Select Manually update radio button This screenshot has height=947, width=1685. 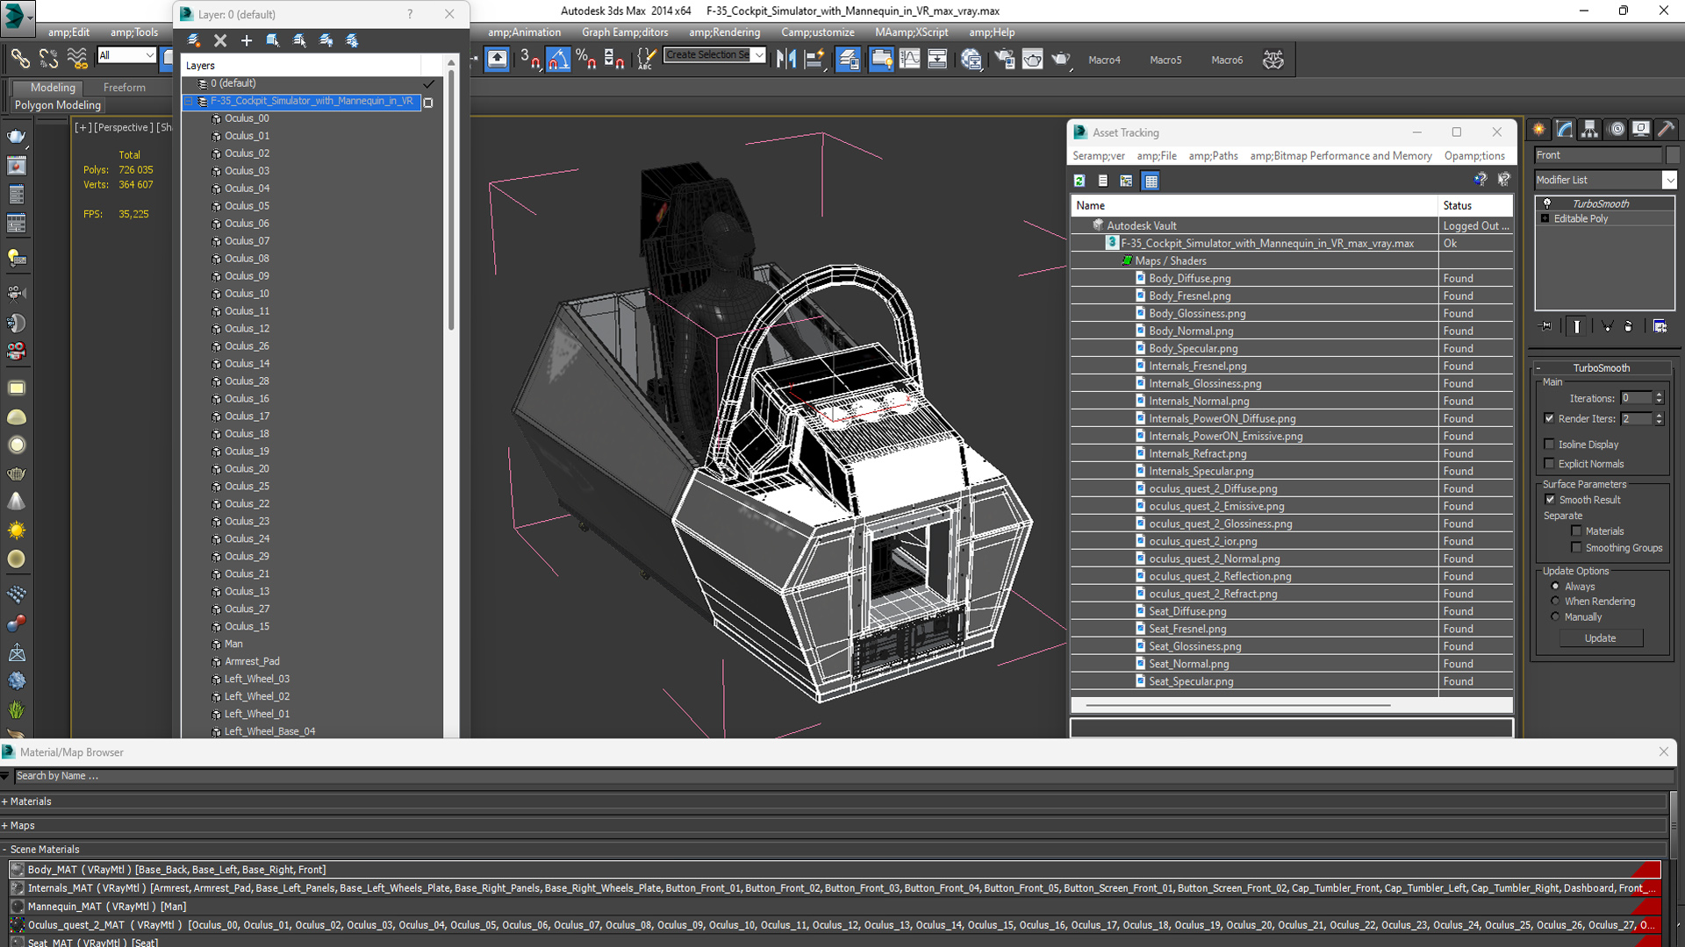point(1555,616)
